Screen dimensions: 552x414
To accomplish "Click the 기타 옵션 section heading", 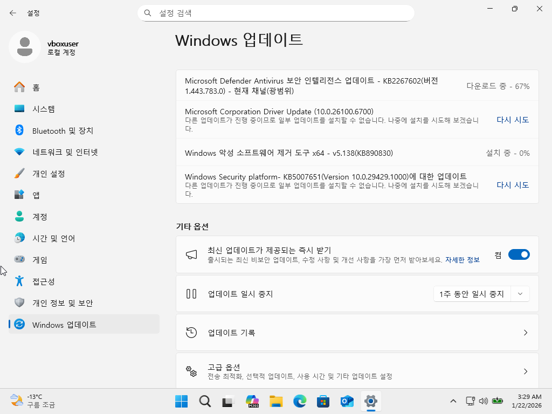I will click(x=192, y=226).
